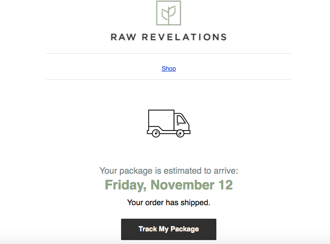The image size is (330, 244).
Task: Select the Friday, November 12 date
Action: 168,185
